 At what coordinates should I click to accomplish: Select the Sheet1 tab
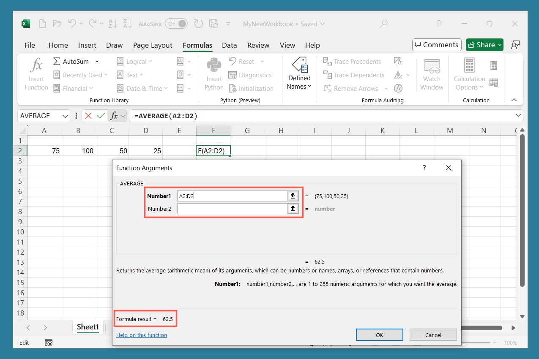pyautogui.click(x=88, y=327)
